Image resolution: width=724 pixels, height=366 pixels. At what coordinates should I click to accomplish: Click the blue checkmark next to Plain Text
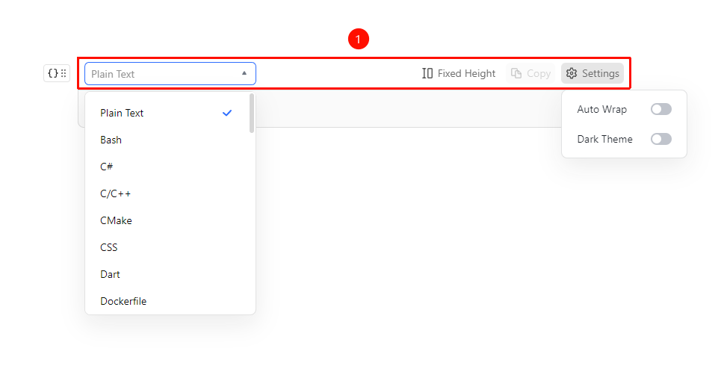tap(226, 113)
